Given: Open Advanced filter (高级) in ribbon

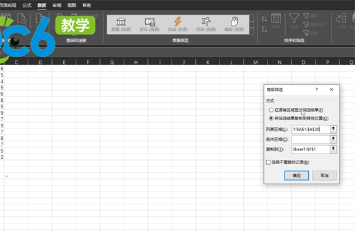Looking at the screenshot, I should pyautogui.click(x=311, y=33).
